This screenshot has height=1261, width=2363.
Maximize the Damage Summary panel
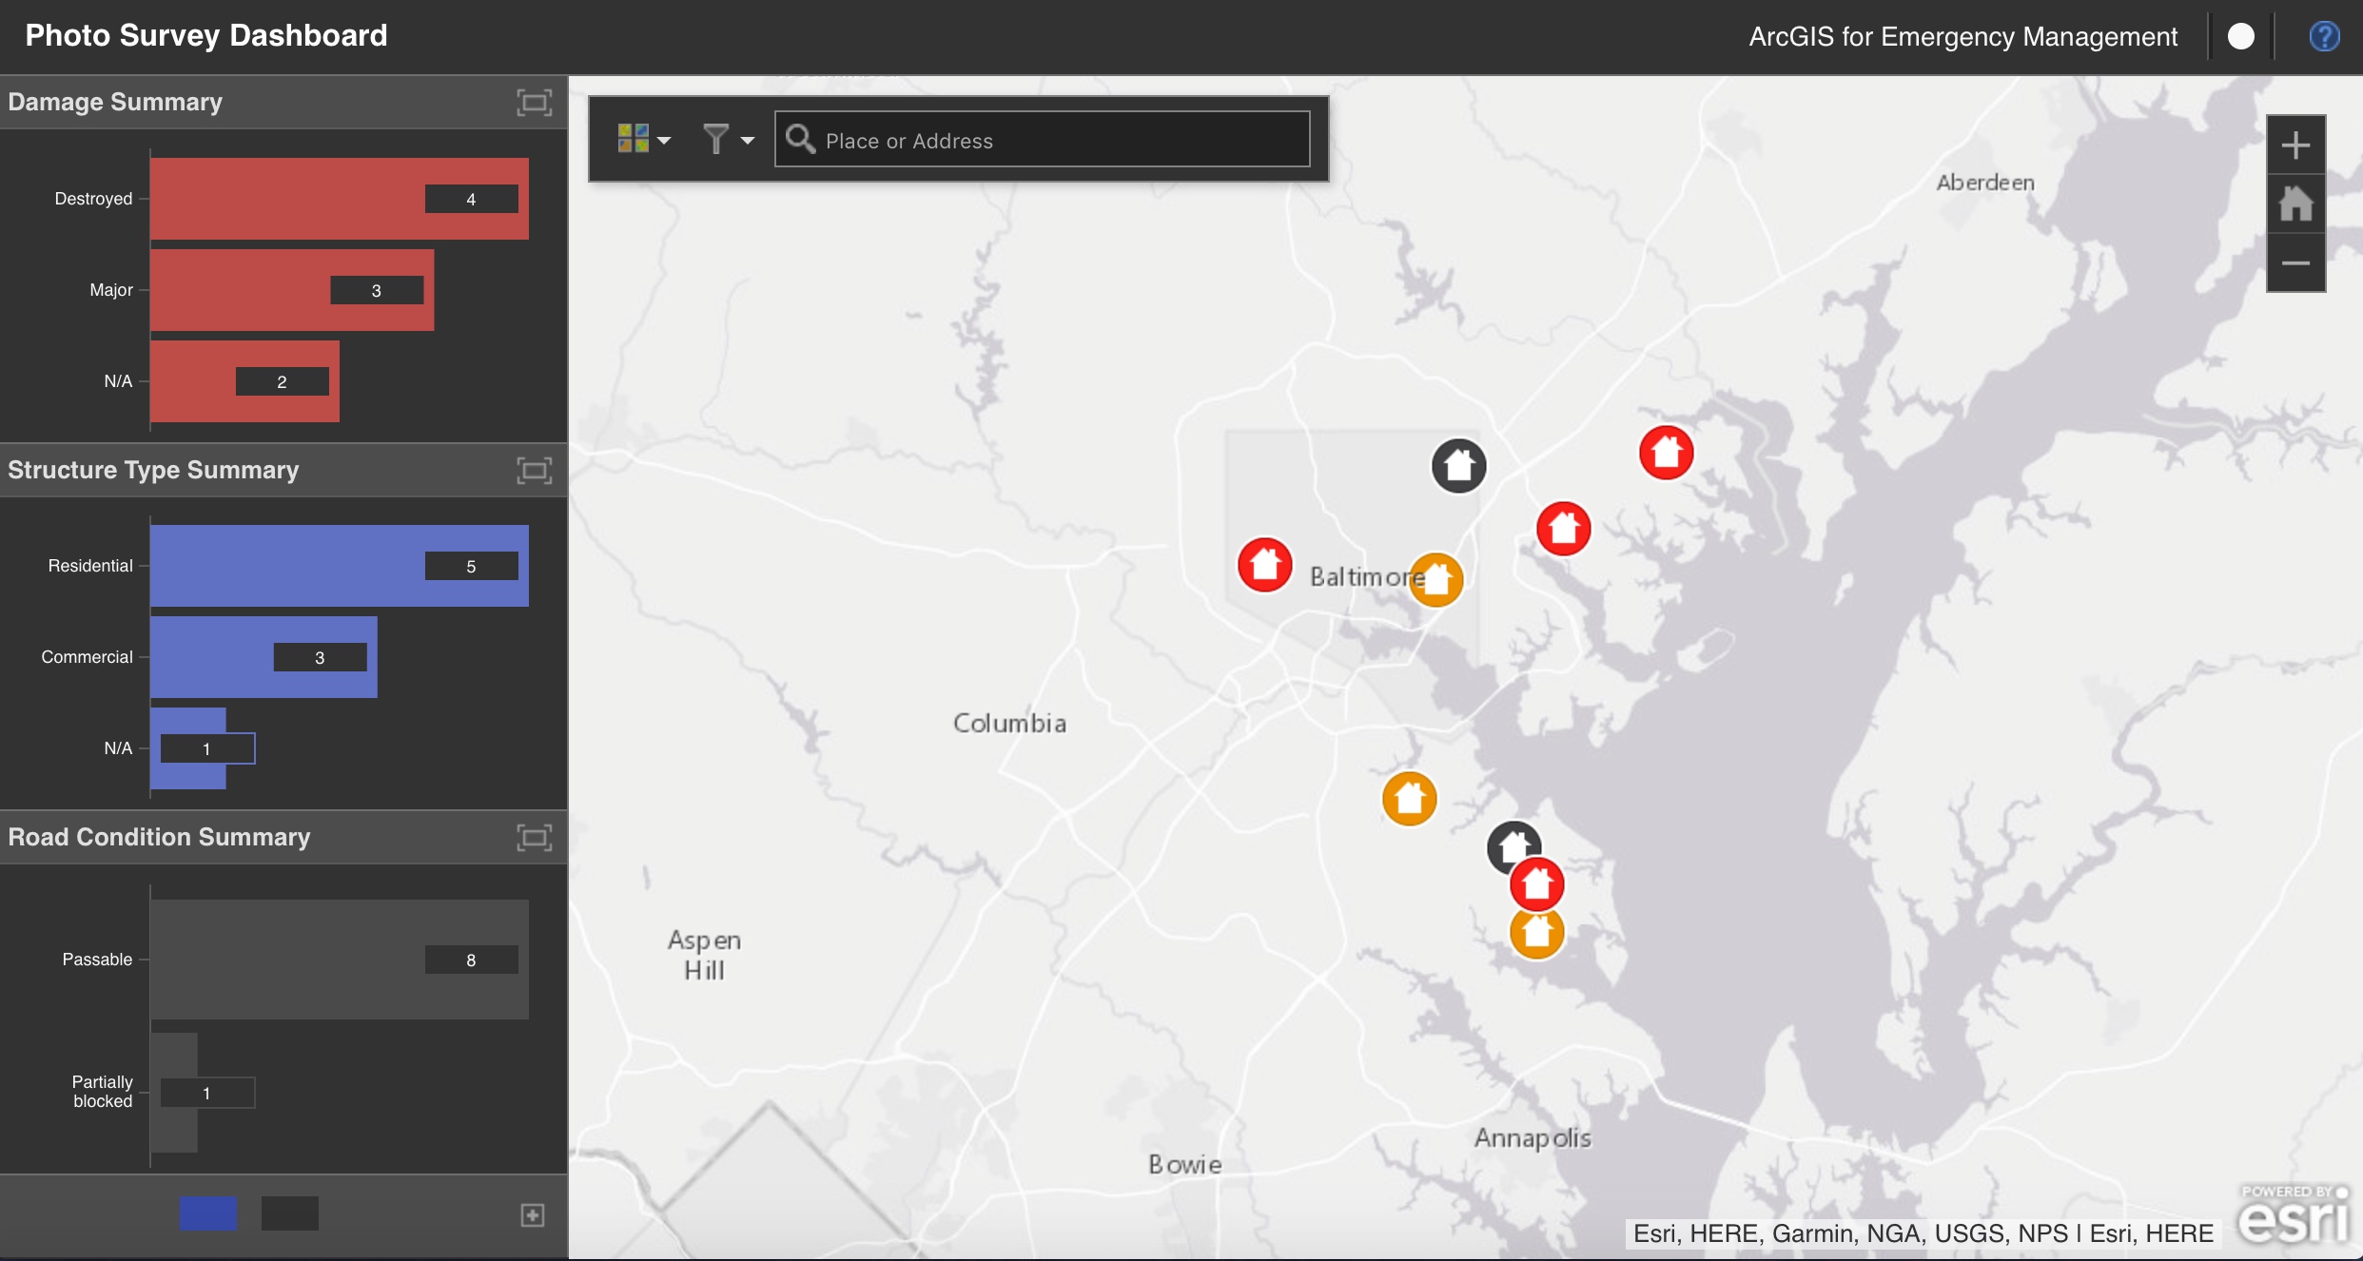(x=534, y=102)
